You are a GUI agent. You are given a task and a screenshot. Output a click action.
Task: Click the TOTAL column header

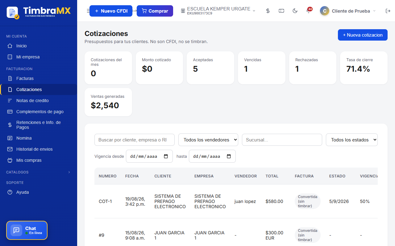[x=272, y=176]
